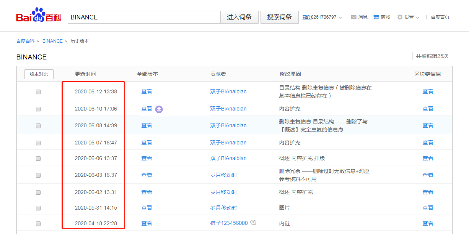View blockchain info for the 2020-06-07 version
The image size is (469, 234).
pyautogui.click(x=428, y=143)
